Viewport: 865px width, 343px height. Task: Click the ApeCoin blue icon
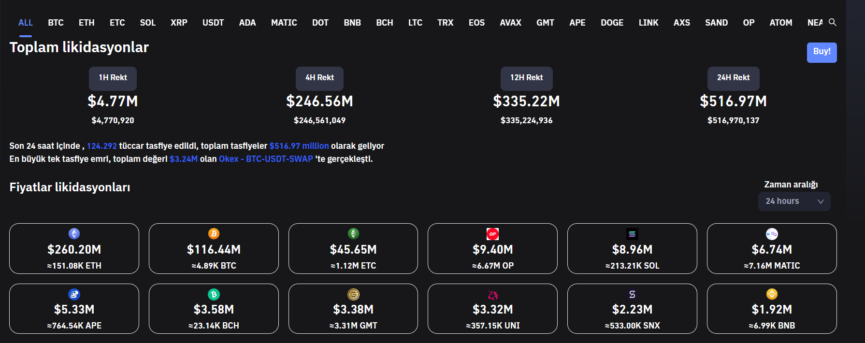click(74, 294)
